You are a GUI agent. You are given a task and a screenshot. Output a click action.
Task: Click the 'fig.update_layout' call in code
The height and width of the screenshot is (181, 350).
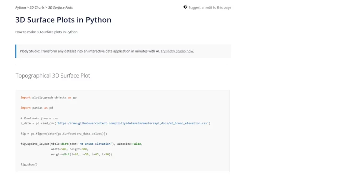35,144
